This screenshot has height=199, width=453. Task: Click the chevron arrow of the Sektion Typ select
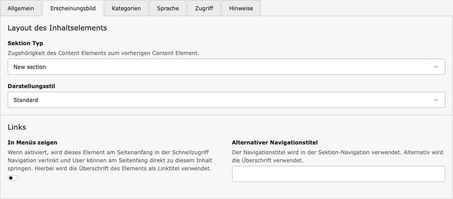(436, 66)
